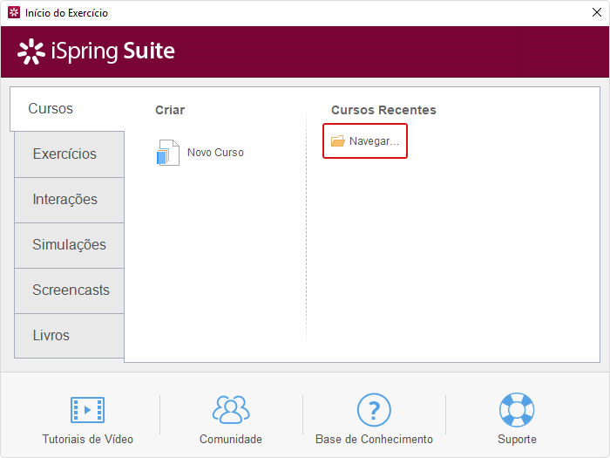Click the Tutoriais de Vídeo label
This screenshot has height=458, width=610.
point(88,440)
